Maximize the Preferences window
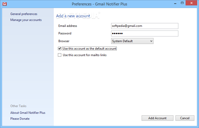Screen dimensions: 199x128 point(182,3)
